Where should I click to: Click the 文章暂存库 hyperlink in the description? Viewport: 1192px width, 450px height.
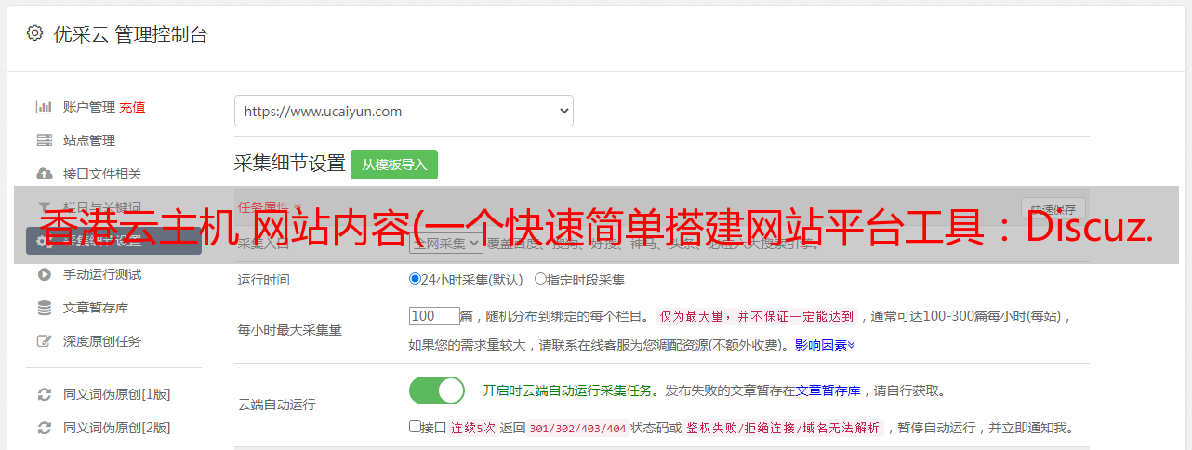(828, 390)
